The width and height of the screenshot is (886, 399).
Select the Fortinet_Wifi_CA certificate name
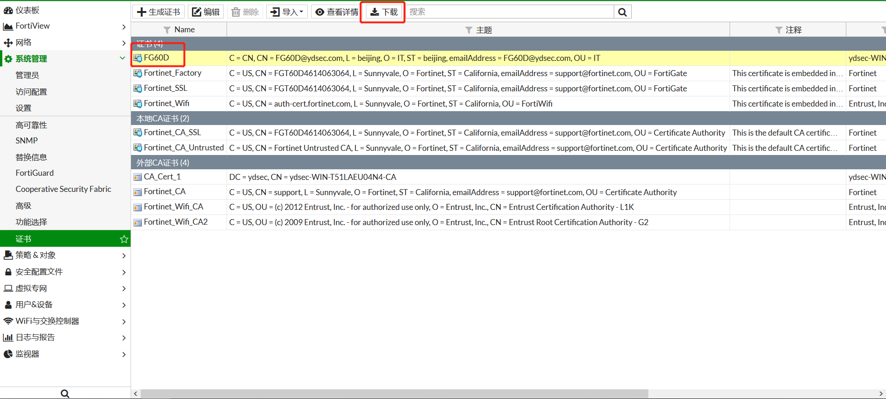tap(174, 207)
